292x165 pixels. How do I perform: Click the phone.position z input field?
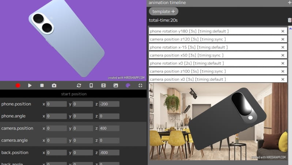coord(109,104)
